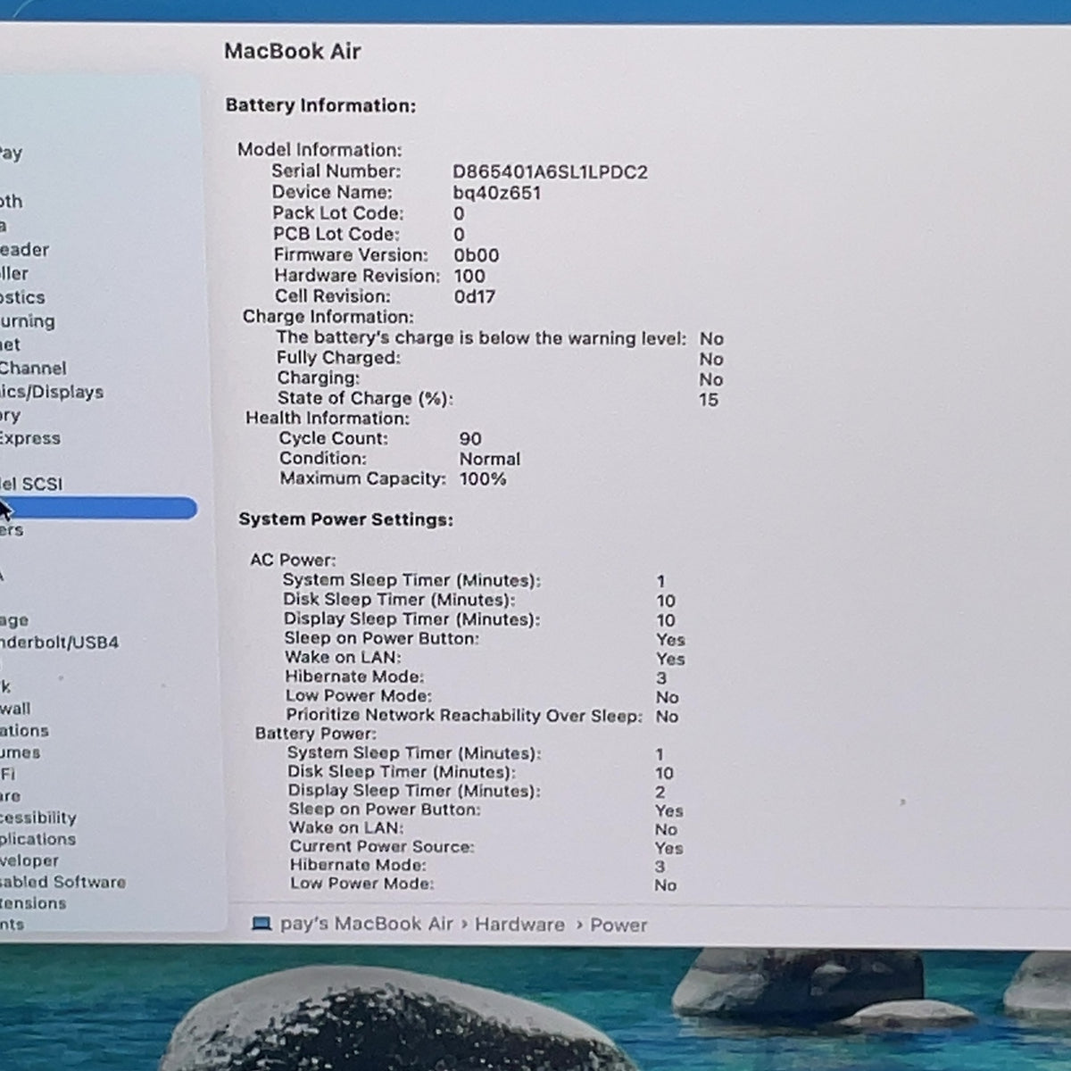Click the System Power Settings heading
Image resolution: width=1071 pixels, height=1071 pixels.
coord(345,519)
